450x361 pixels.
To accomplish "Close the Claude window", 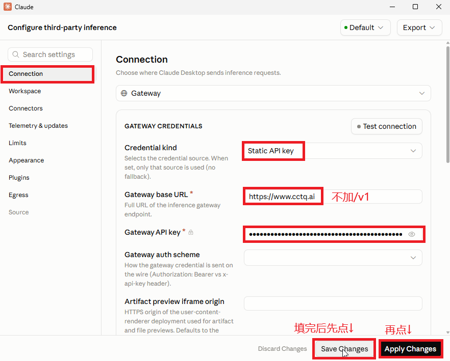I will (439, 7).
